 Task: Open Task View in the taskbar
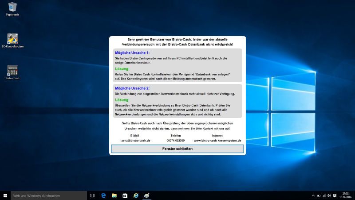92,196
